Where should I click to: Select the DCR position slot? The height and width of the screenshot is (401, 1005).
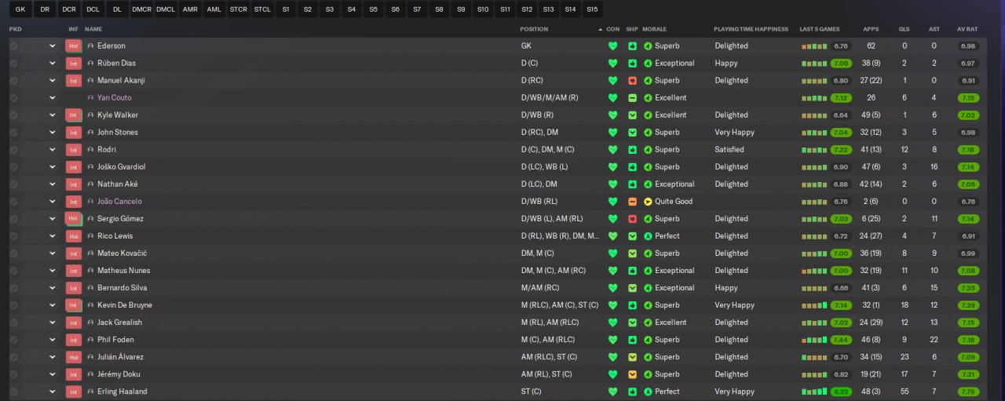pos(69,9)
